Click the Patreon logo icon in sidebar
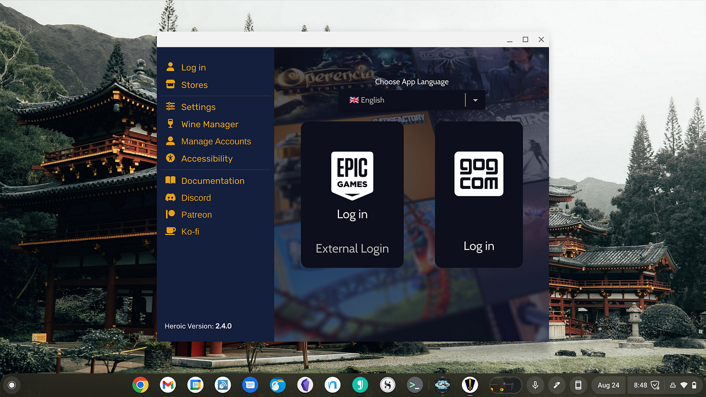Viewport: 706px width, 397px height. [170, 214]
